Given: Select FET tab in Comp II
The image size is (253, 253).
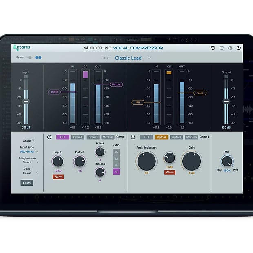Looking at the screenshot, I should (146, 137).
